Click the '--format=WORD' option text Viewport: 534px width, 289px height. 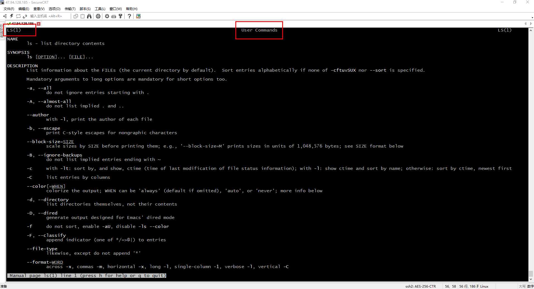(x=45, y=262)
